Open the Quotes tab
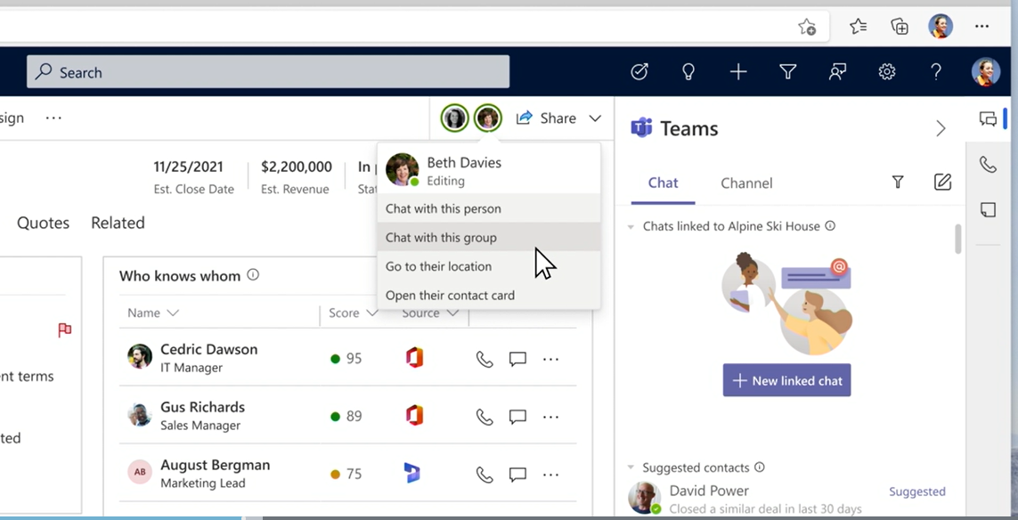Screen dimensions: 1018x520 click(43, 223)
